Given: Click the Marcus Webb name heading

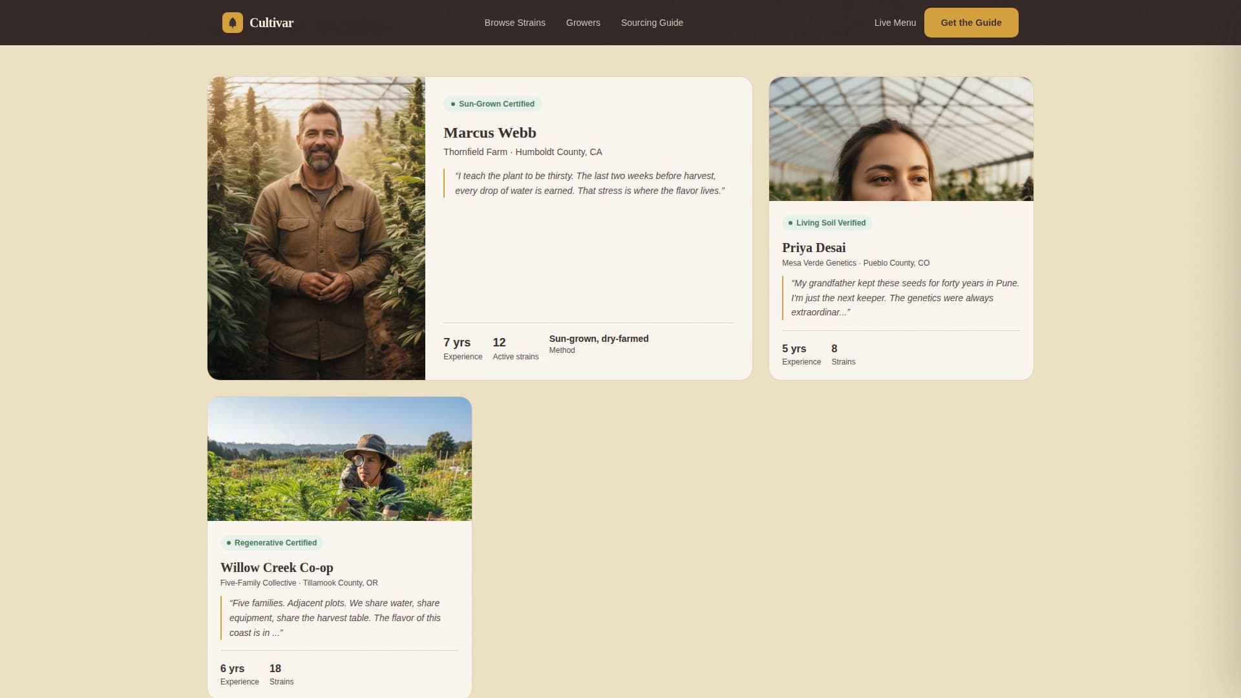Looking at the screenshot, I should [x=490, y=133].
